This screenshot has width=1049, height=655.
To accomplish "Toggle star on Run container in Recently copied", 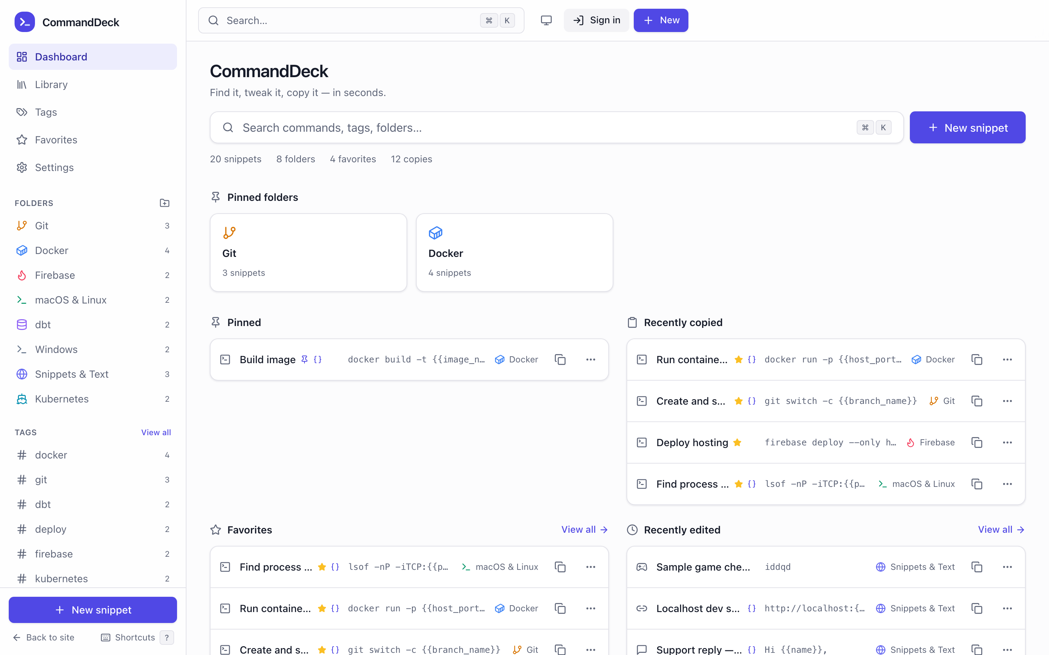I will coord(739,360).
